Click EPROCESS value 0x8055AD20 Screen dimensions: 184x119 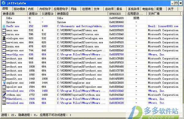point(117,18)
